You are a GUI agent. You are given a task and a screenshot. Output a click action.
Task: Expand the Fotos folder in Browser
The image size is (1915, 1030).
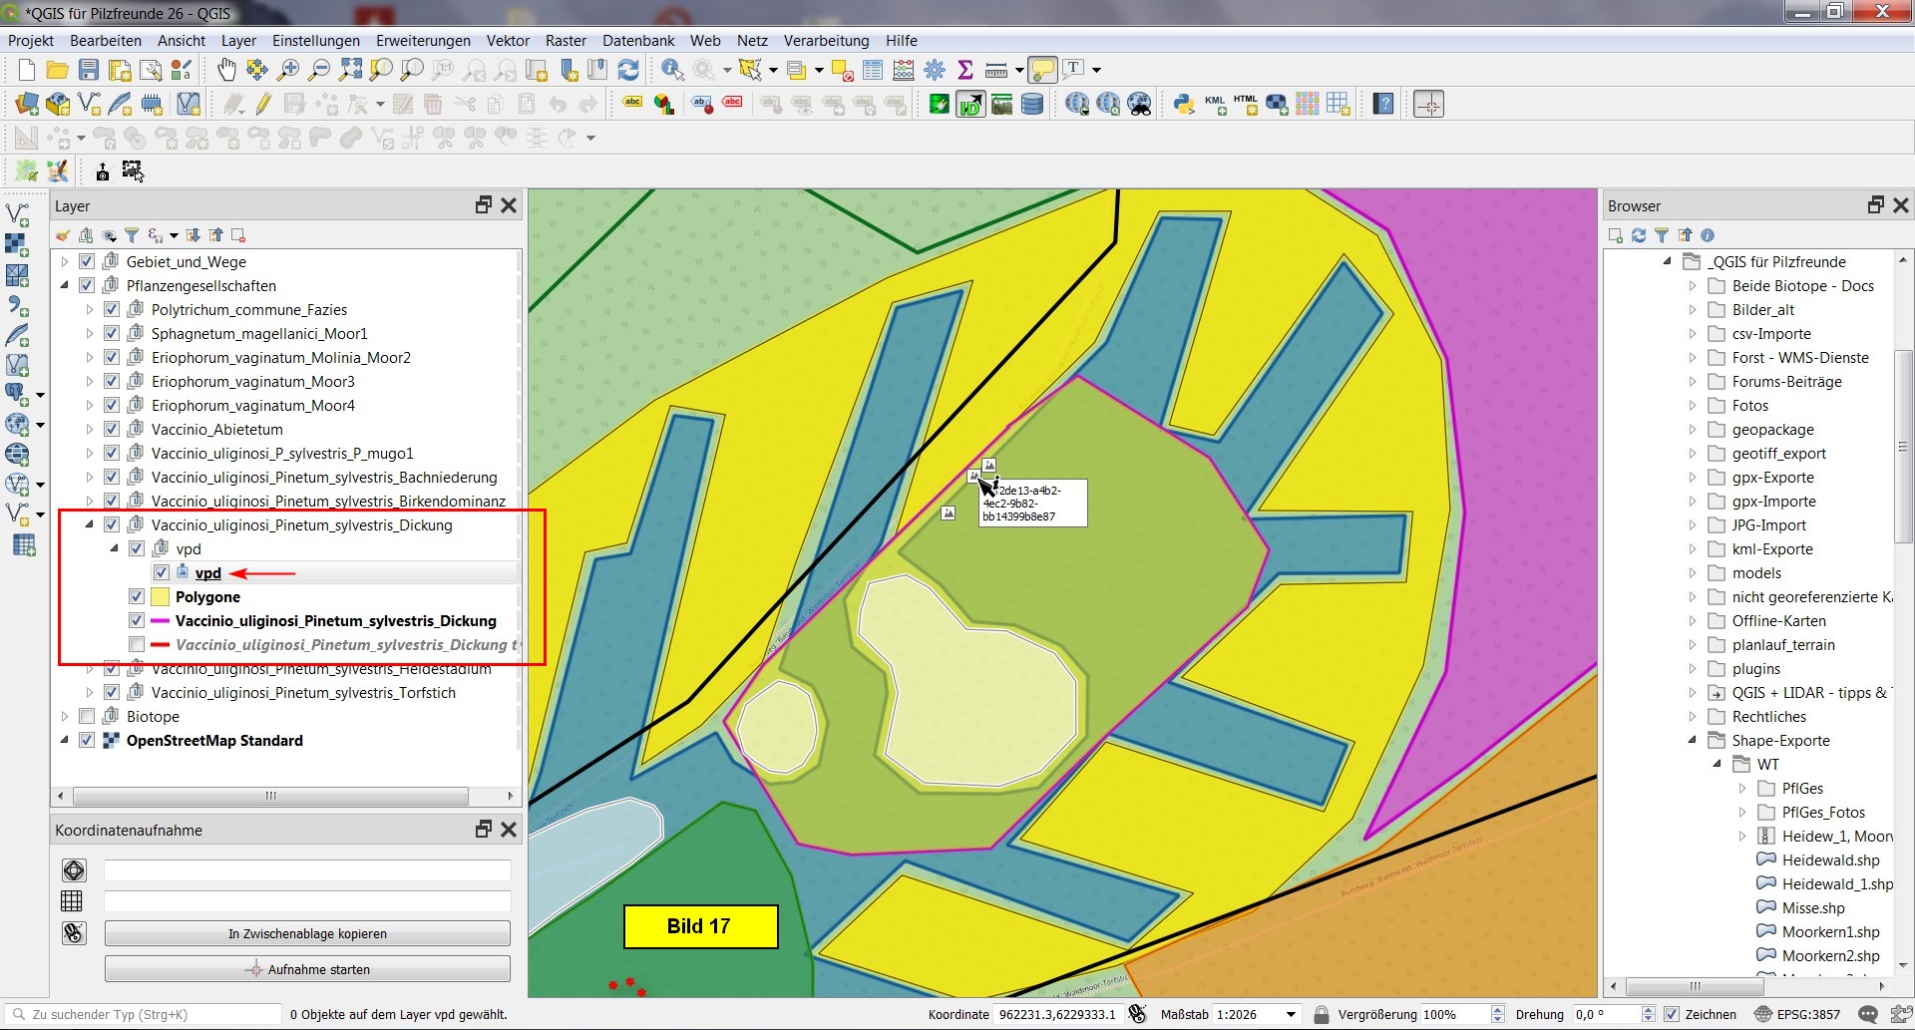tap(1692, 406)
